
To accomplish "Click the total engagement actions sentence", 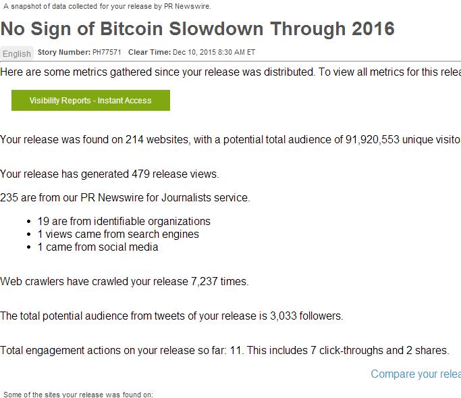I will coord(225,350).
